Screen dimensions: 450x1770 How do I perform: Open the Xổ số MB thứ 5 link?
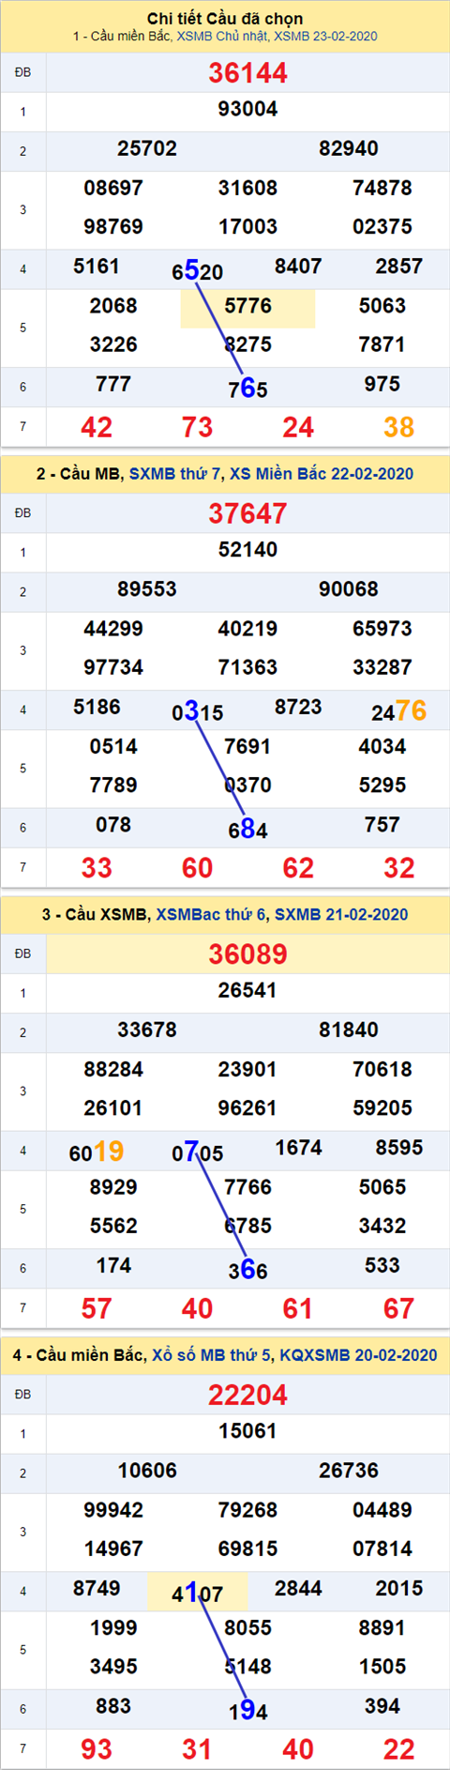click(x=211, y=1355)
